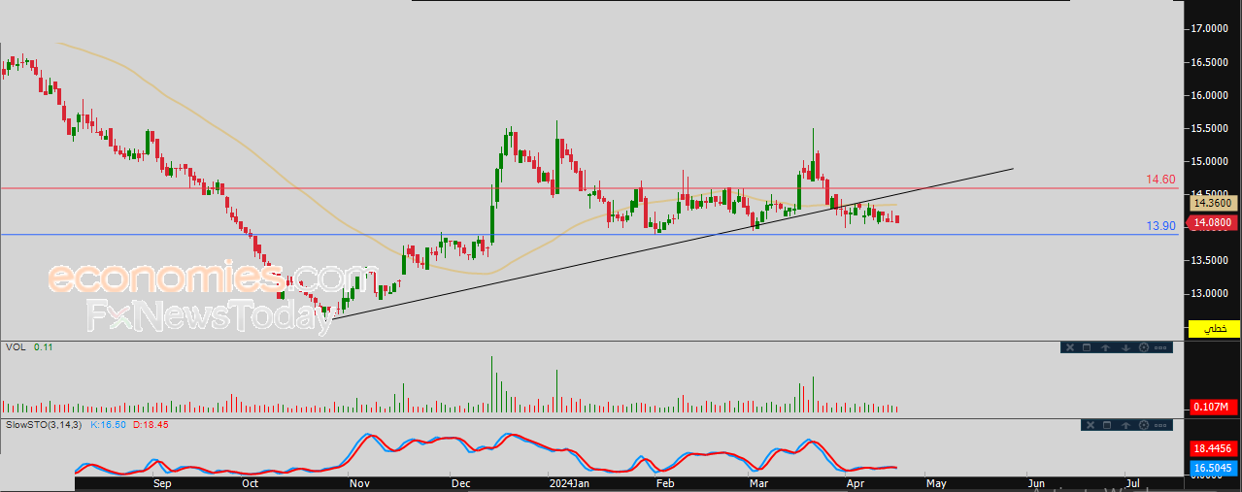Click the blue 16.5045 stochastic tag

(1214, 468)
